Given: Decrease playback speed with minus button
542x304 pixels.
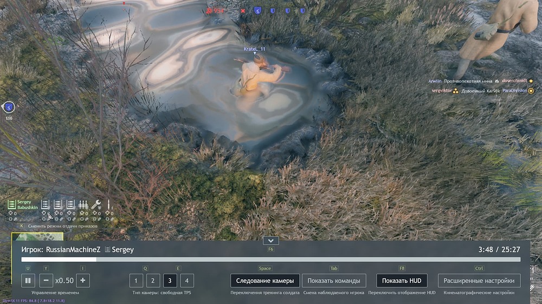Looking at the screenshot, I should pyautogui.click(x=46, y=281).
